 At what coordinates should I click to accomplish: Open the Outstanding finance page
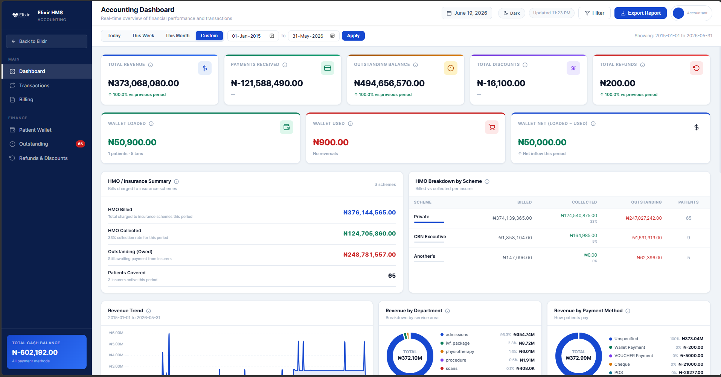47,144
